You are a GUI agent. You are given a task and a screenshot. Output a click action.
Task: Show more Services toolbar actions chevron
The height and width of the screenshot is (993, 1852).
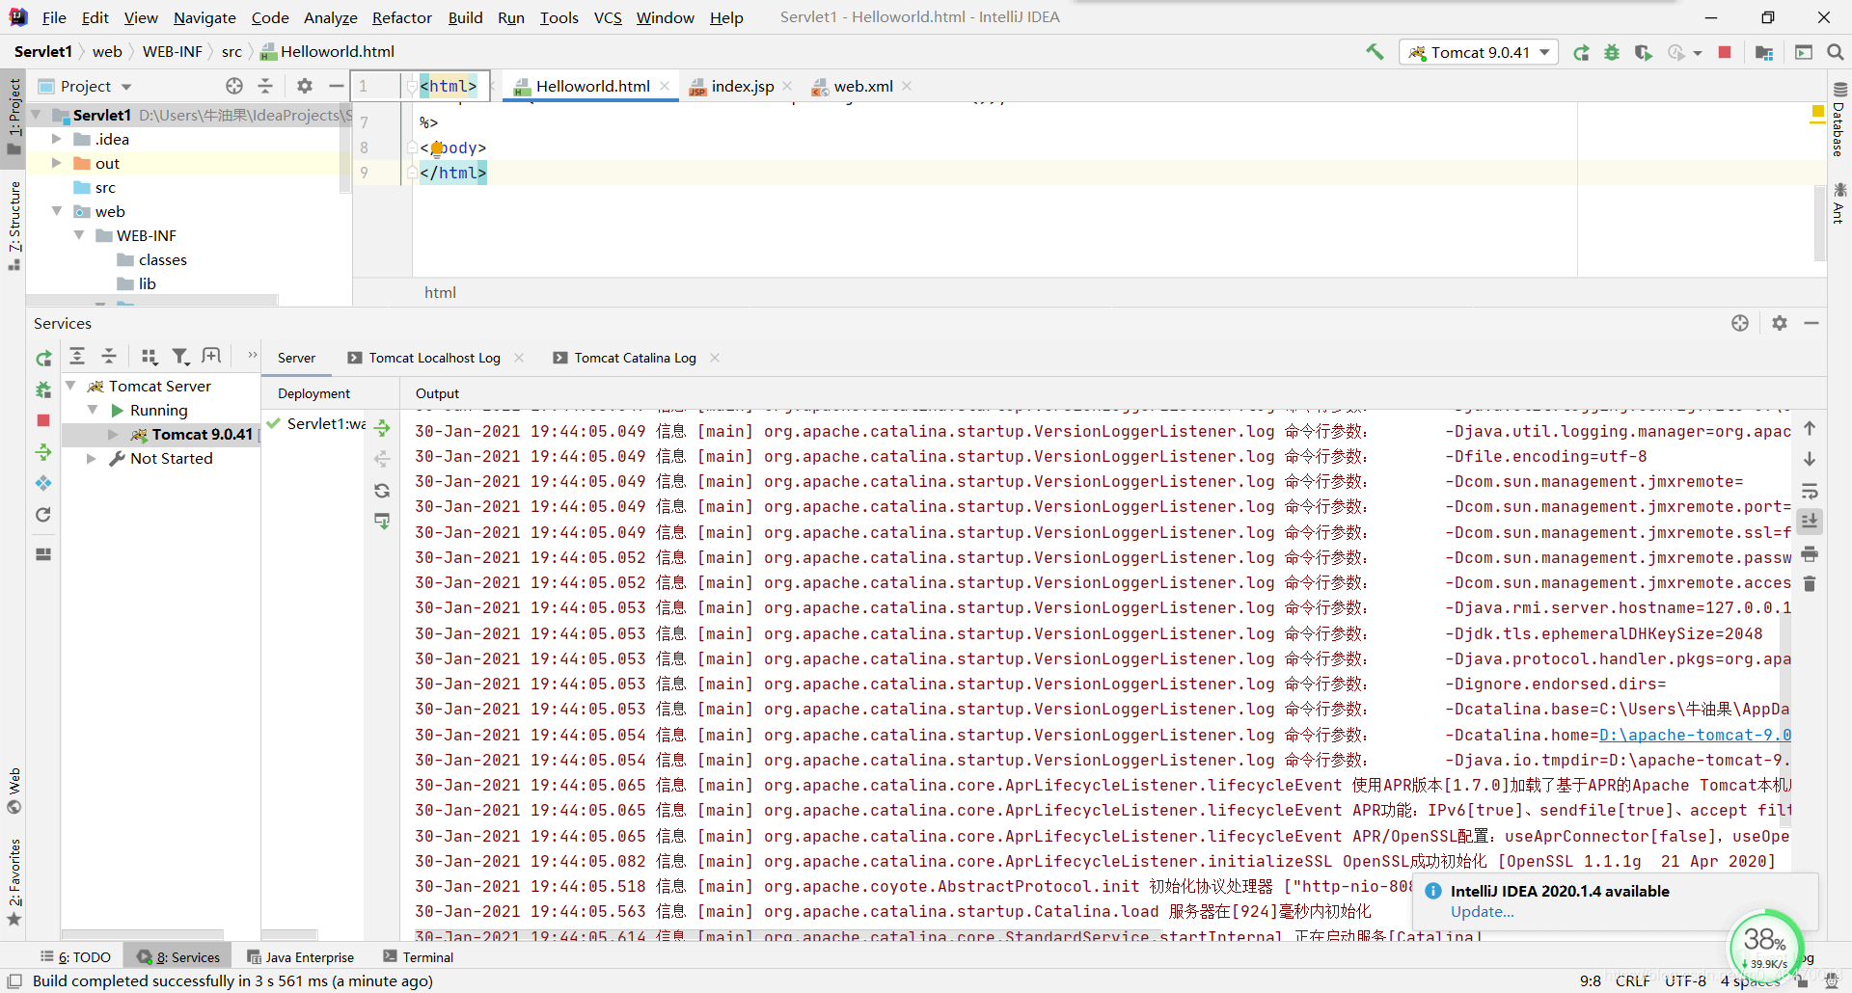[252, 356]
